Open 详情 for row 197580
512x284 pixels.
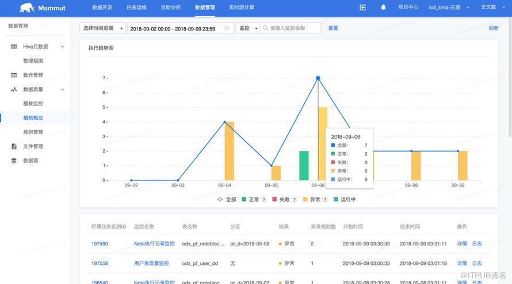pyautogui.click(x=462, y=244)
